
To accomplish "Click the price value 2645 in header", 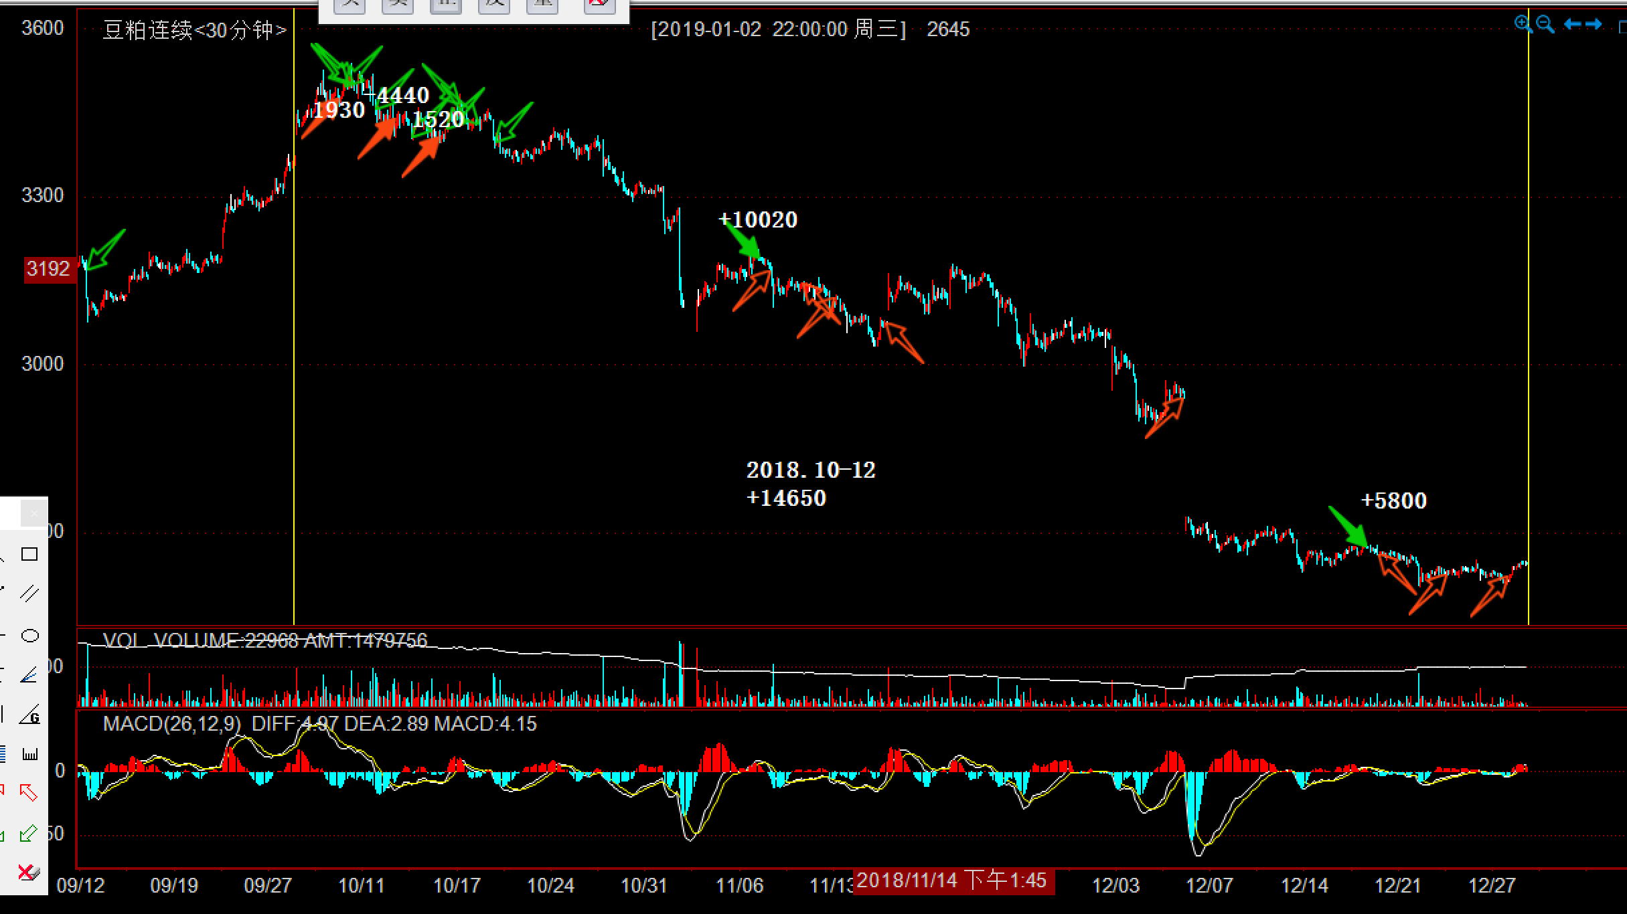I will (948, 29).
